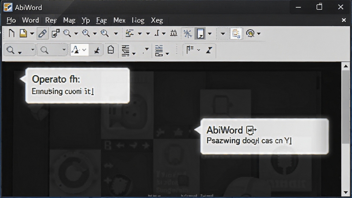Image resolution: width=352 pixels, height=198 pixels.
Task: Open the Yp menu
Action: [x=86, y=20]
